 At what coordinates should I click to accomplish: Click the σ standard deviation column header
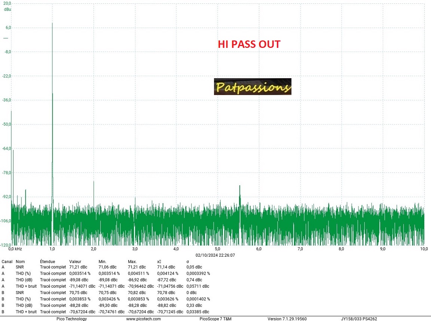(x=188, y=262)
